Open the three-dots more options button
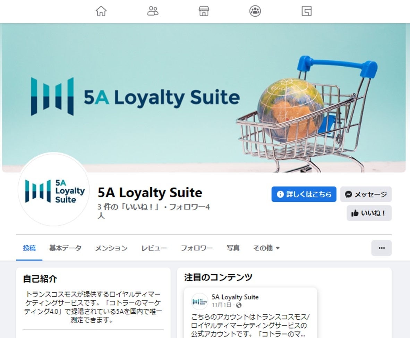Image resolution: width=410 pixels, height=338 pixels. (x=382, y=248)
